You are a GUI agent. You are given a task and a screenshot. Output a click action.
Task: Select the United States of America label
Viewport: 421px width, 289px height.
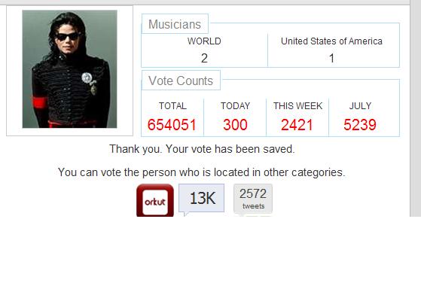click(331, 41)
